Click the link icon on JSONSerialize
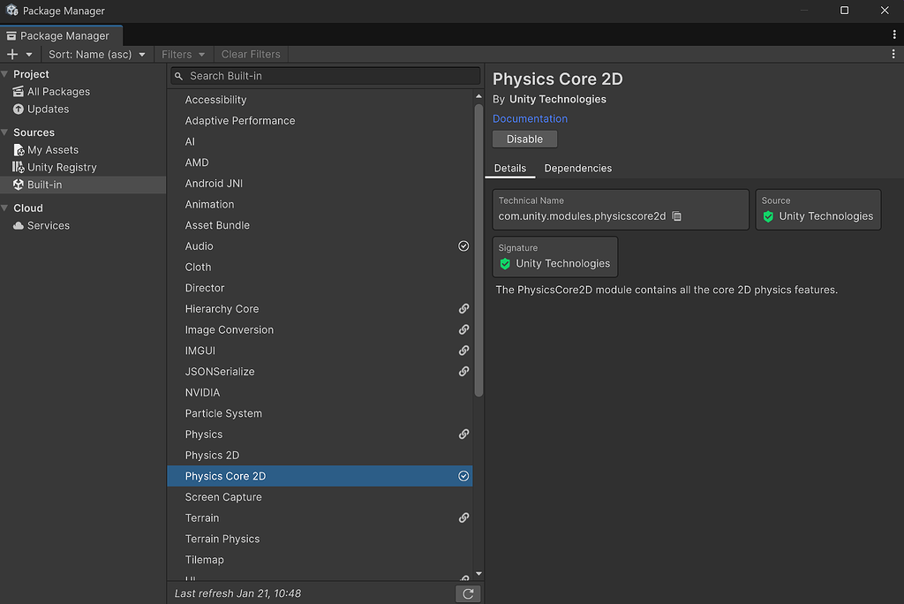The image size is (904, 604). tap(463, 372)
